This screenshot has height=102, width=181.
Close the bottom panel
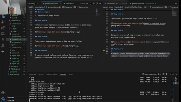(x=176, y=74)
